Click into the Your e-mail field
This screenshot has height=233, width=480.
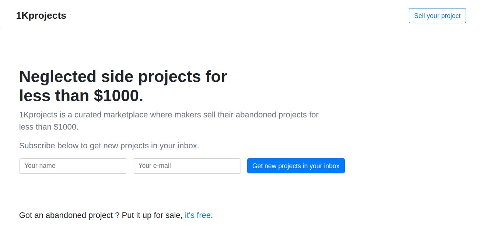click(x=187, y=166)
